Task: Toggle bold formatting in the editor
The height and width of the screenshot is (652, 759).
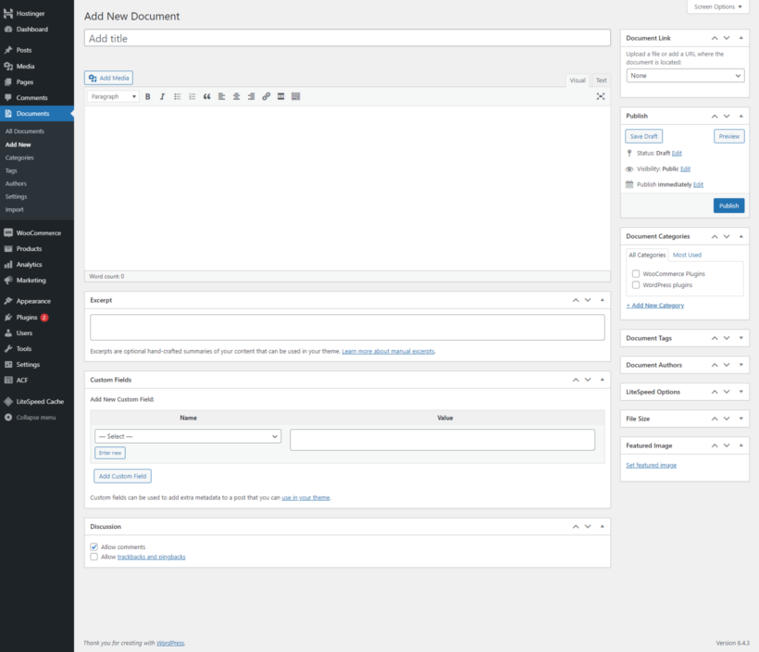Action: coord(147,96)
